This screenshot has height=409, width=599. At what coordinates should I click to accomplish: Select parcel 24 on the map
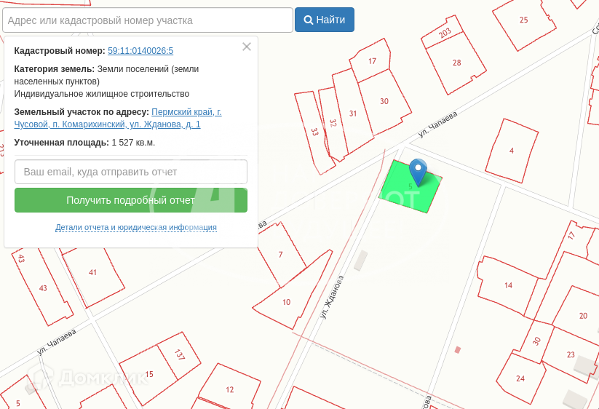[x=520, y=378]
